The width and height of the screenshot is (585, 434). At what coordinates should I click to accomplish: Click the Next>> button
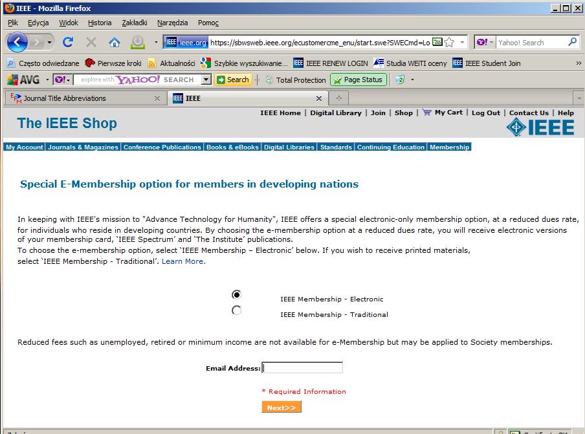pos(281,407)
